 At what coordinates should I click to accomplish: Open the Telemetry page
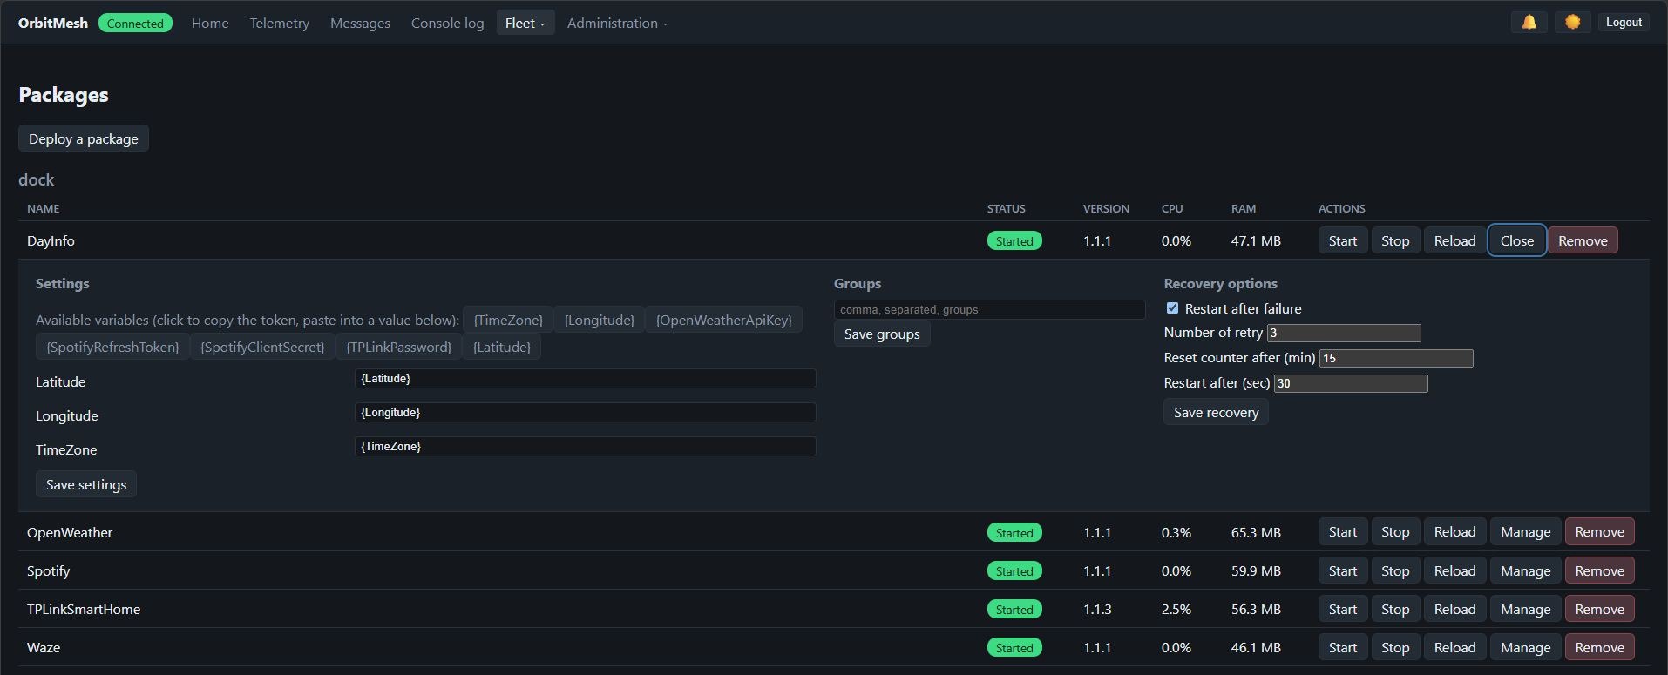[x=279, y=23]
